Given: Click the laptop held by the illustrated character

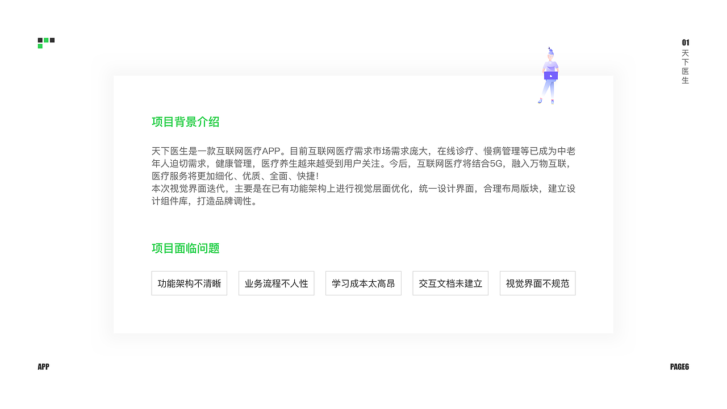Looking at the screenshot, I should coord(551,75).
